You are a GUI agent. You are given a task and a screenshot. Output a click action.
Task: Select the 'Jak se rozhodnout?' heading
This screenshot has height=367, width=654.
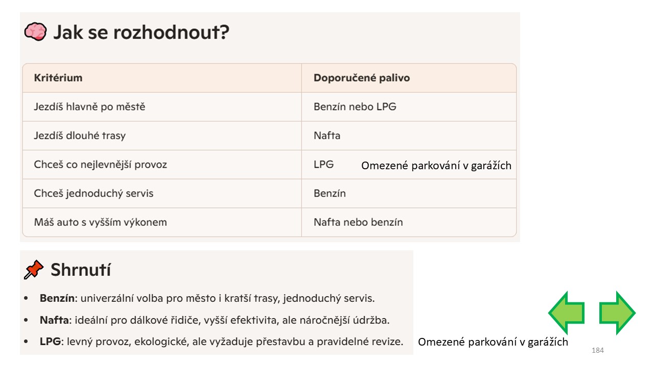(x=142, y=33)
